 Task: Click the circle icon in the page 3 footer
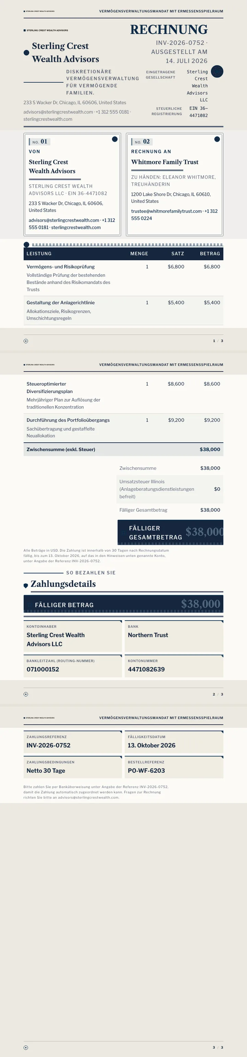tap(26, 1048)
